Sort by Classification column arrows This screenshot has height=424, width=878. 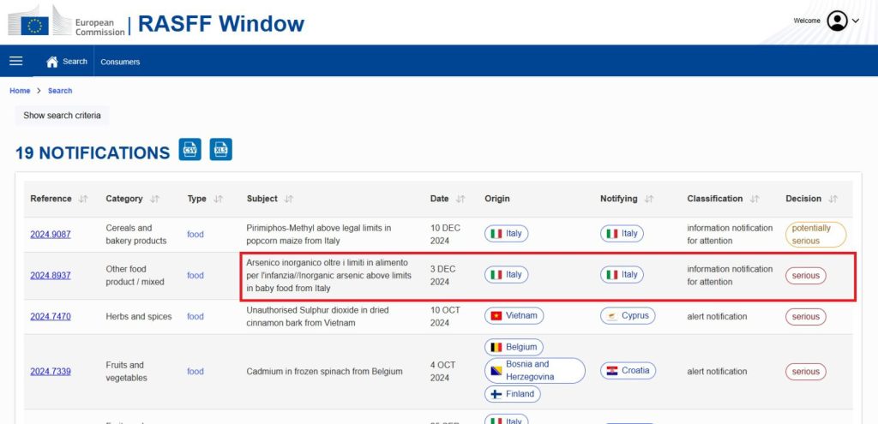(755, 199)
